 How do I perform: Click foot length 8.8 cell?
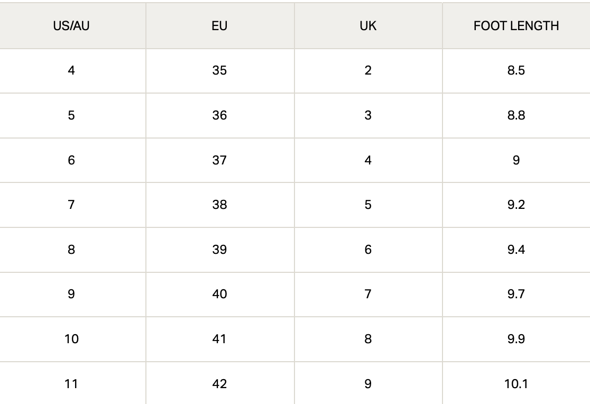[516, 115]
